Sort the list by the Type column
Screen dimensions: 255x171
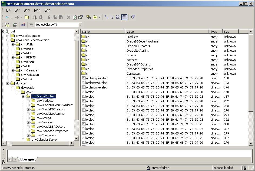click(216, 32)
